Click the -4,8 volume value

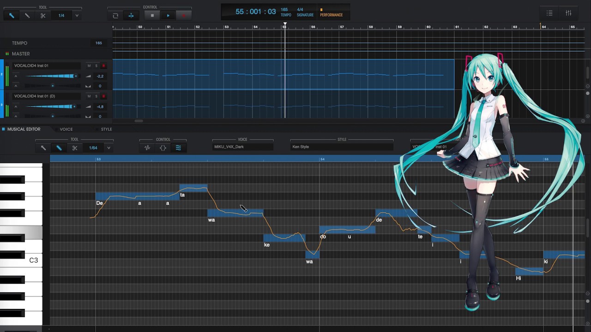100,107
